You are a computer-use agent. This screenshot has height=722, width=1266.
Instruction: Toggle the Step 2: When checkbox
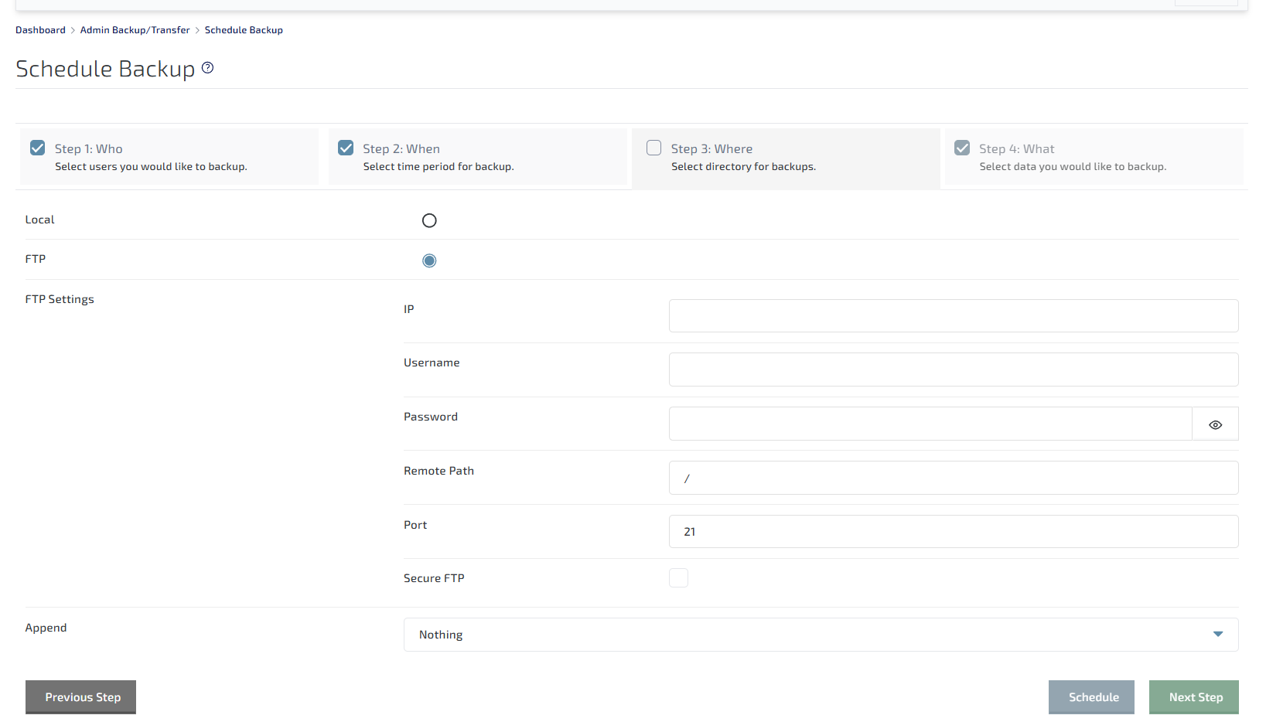pyautogui.click(x=346, y=148)
